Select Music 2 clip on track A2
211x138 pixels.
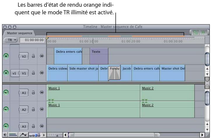(x=168, y=109)
